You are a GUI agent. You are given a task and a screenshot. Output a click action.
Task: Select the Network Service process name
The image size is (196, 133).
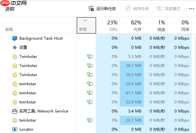click(x=43, y=111)
